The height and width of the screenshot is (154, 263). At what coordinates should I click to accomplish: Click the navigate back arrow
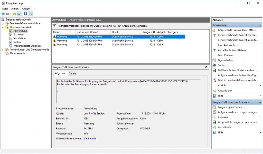(3, 14)
